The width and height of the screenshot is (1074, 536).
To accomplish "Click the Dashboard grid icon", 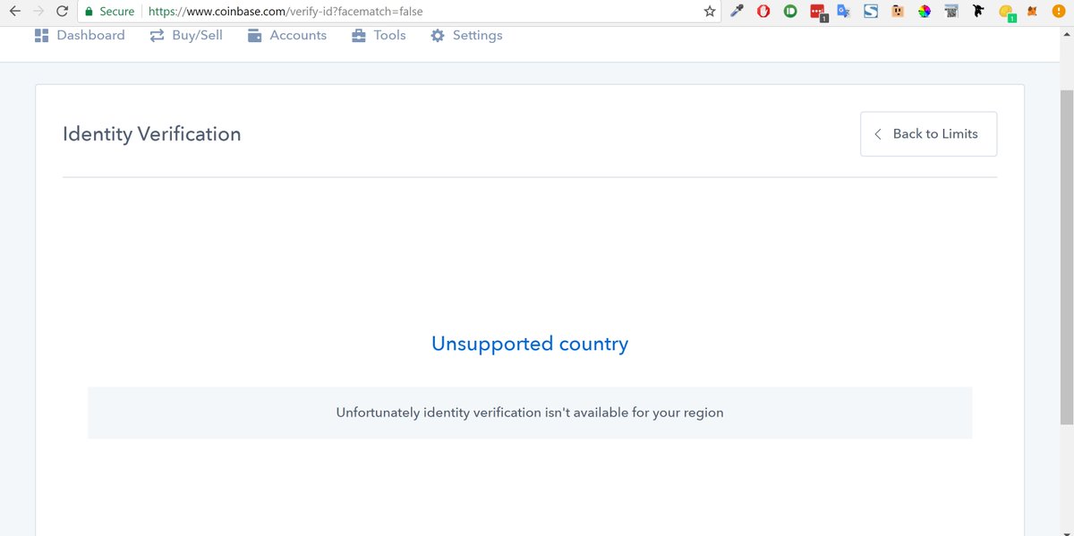I will (41, 35).
